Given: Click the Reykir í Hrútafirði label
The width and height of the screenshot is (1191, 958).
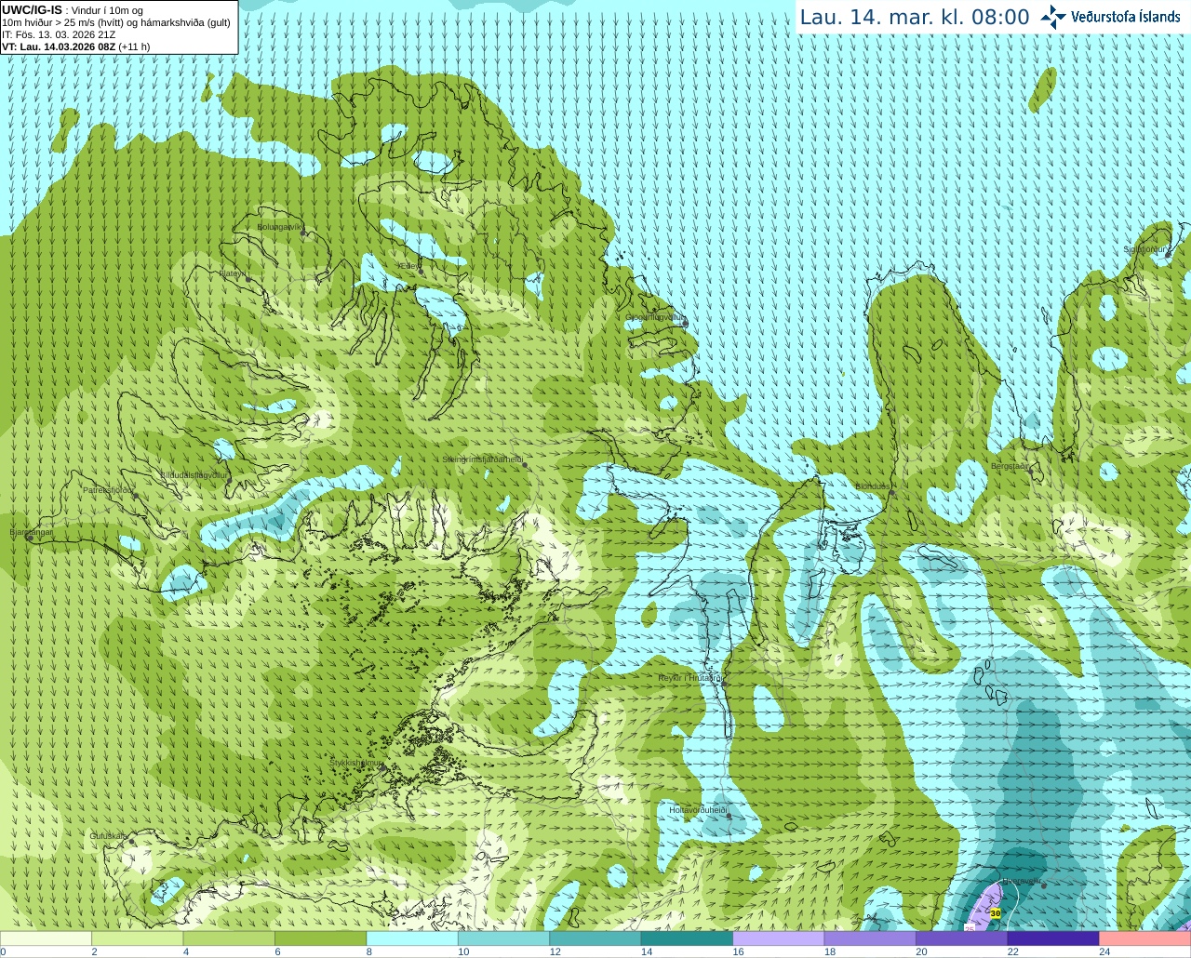Looking at the screenshot, I should pyautogui.click(x=690, y=678).
